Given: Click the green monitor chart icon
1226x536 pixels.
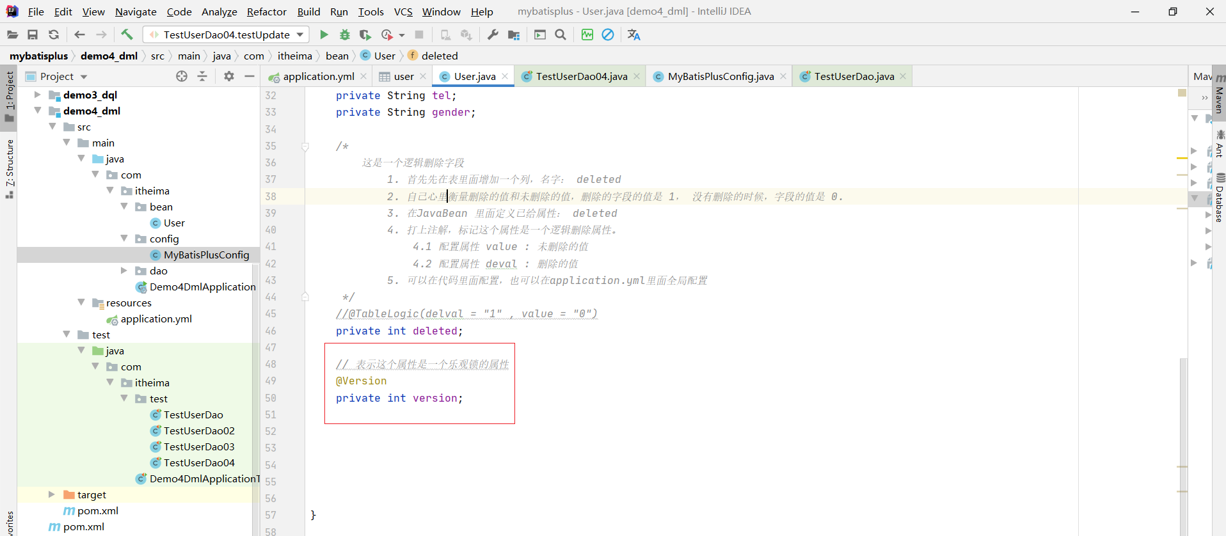Looking at the screenshot, I should 587,35.
